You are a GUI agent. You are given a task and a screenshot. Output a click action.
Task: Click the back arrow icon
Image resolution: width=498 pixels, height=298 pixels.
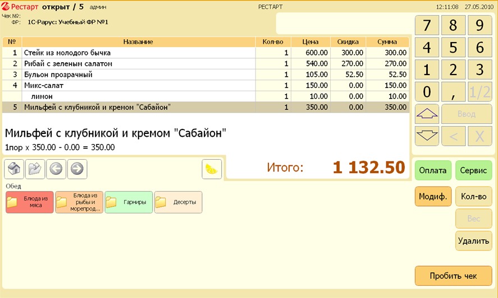point(56,169)
